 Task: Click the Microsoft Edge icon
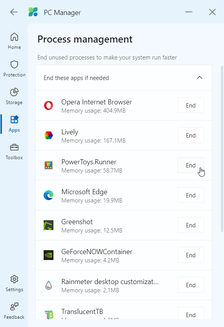click(48, 195)
